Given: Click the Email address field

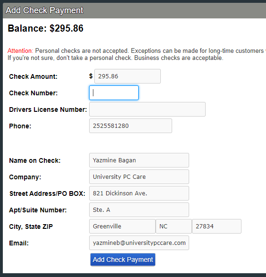Looking at the screenshot, I should (x=139, y=243).
